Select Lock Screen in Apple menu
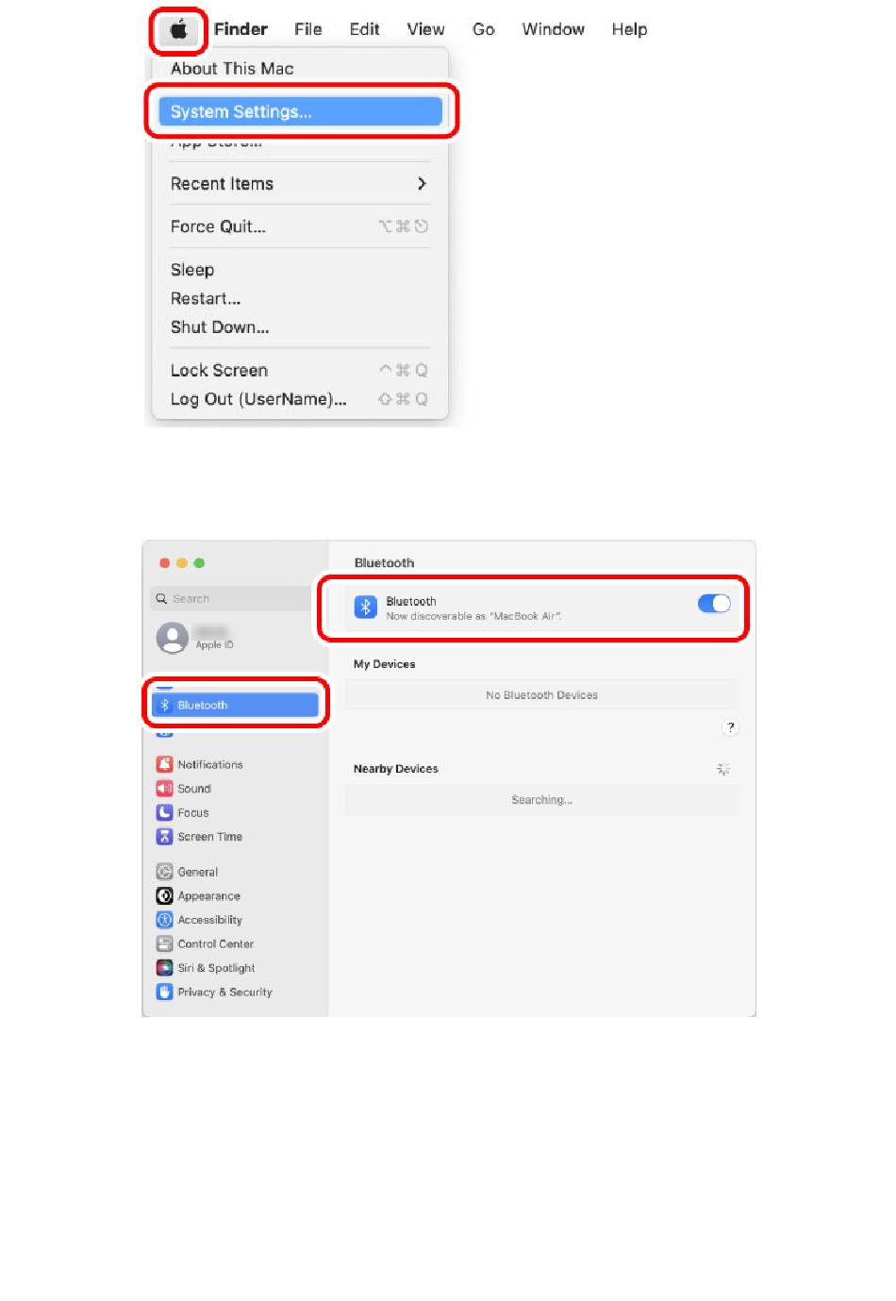This screenshot has height=1301, width=896. pyautogui.click(x=220, y=371)
